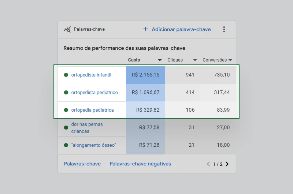293x194 pixels.
Task: Click the Palavras-chave magnifier chart icon
Action: pos(67,29)
